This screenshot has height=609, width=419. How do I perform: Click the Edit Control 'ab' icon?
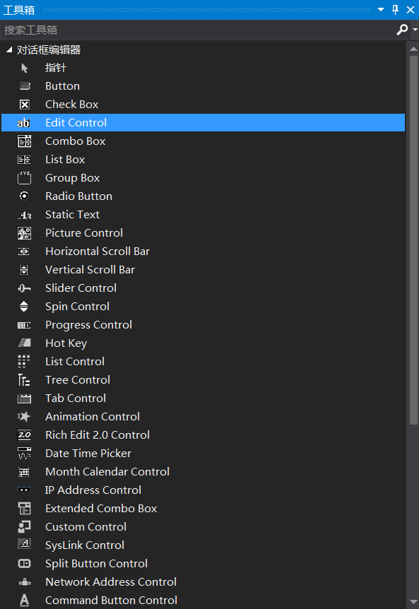[24, 123]
